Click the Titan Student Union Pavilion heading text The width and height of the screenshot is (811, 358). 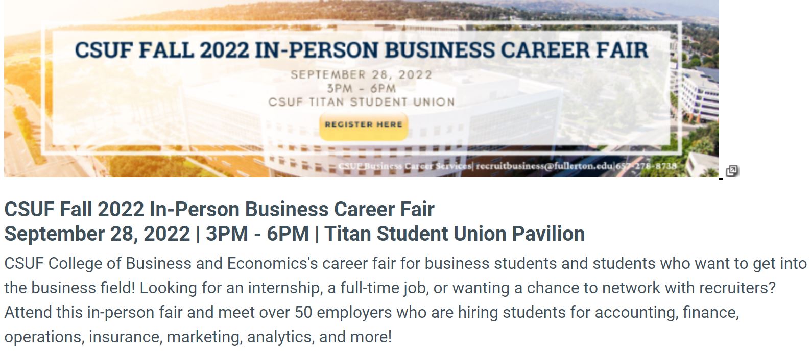(x=455, y=234)
